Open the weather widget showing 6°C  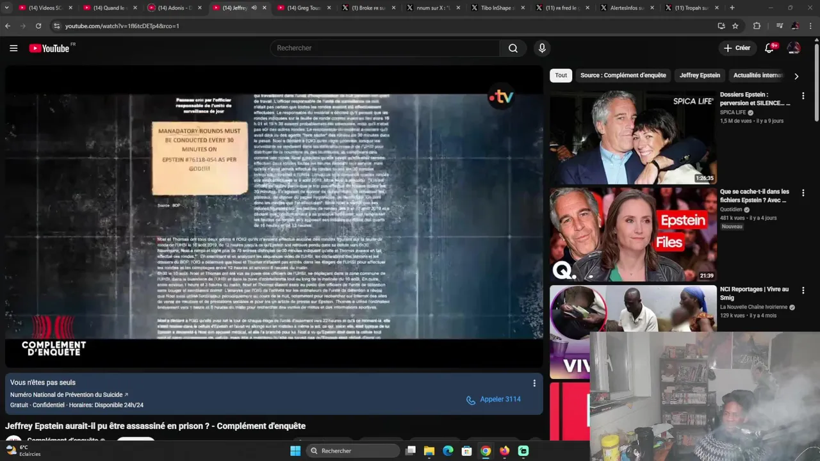point(22,451)
